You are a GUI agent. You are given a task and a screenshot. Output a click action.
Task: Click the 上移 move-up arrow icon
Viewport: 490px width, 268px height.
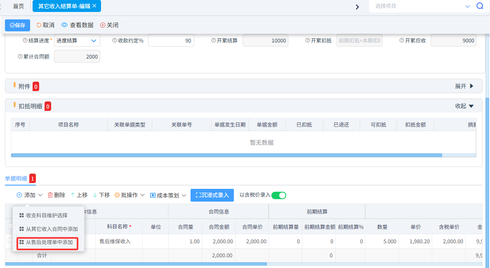pos(73,195)
